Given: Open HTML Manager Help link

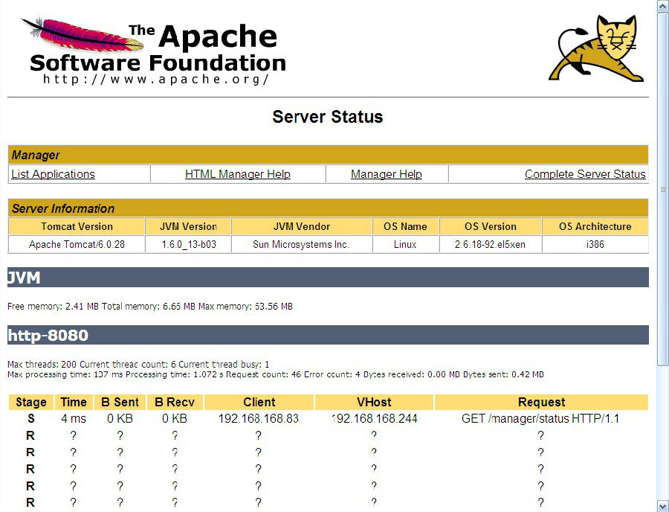Looking at the screenshot, I should (238, 174).
